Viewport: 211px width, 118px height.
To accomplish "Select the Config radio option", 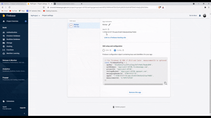I will point(115,50).
